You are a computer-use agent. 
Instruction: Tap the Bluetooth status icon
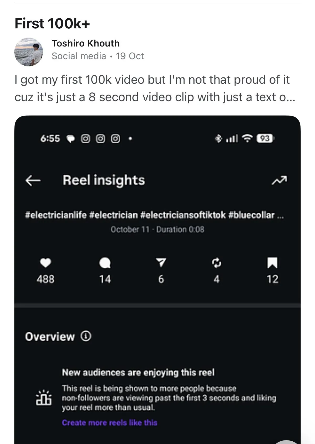click(x=218, y=138)
